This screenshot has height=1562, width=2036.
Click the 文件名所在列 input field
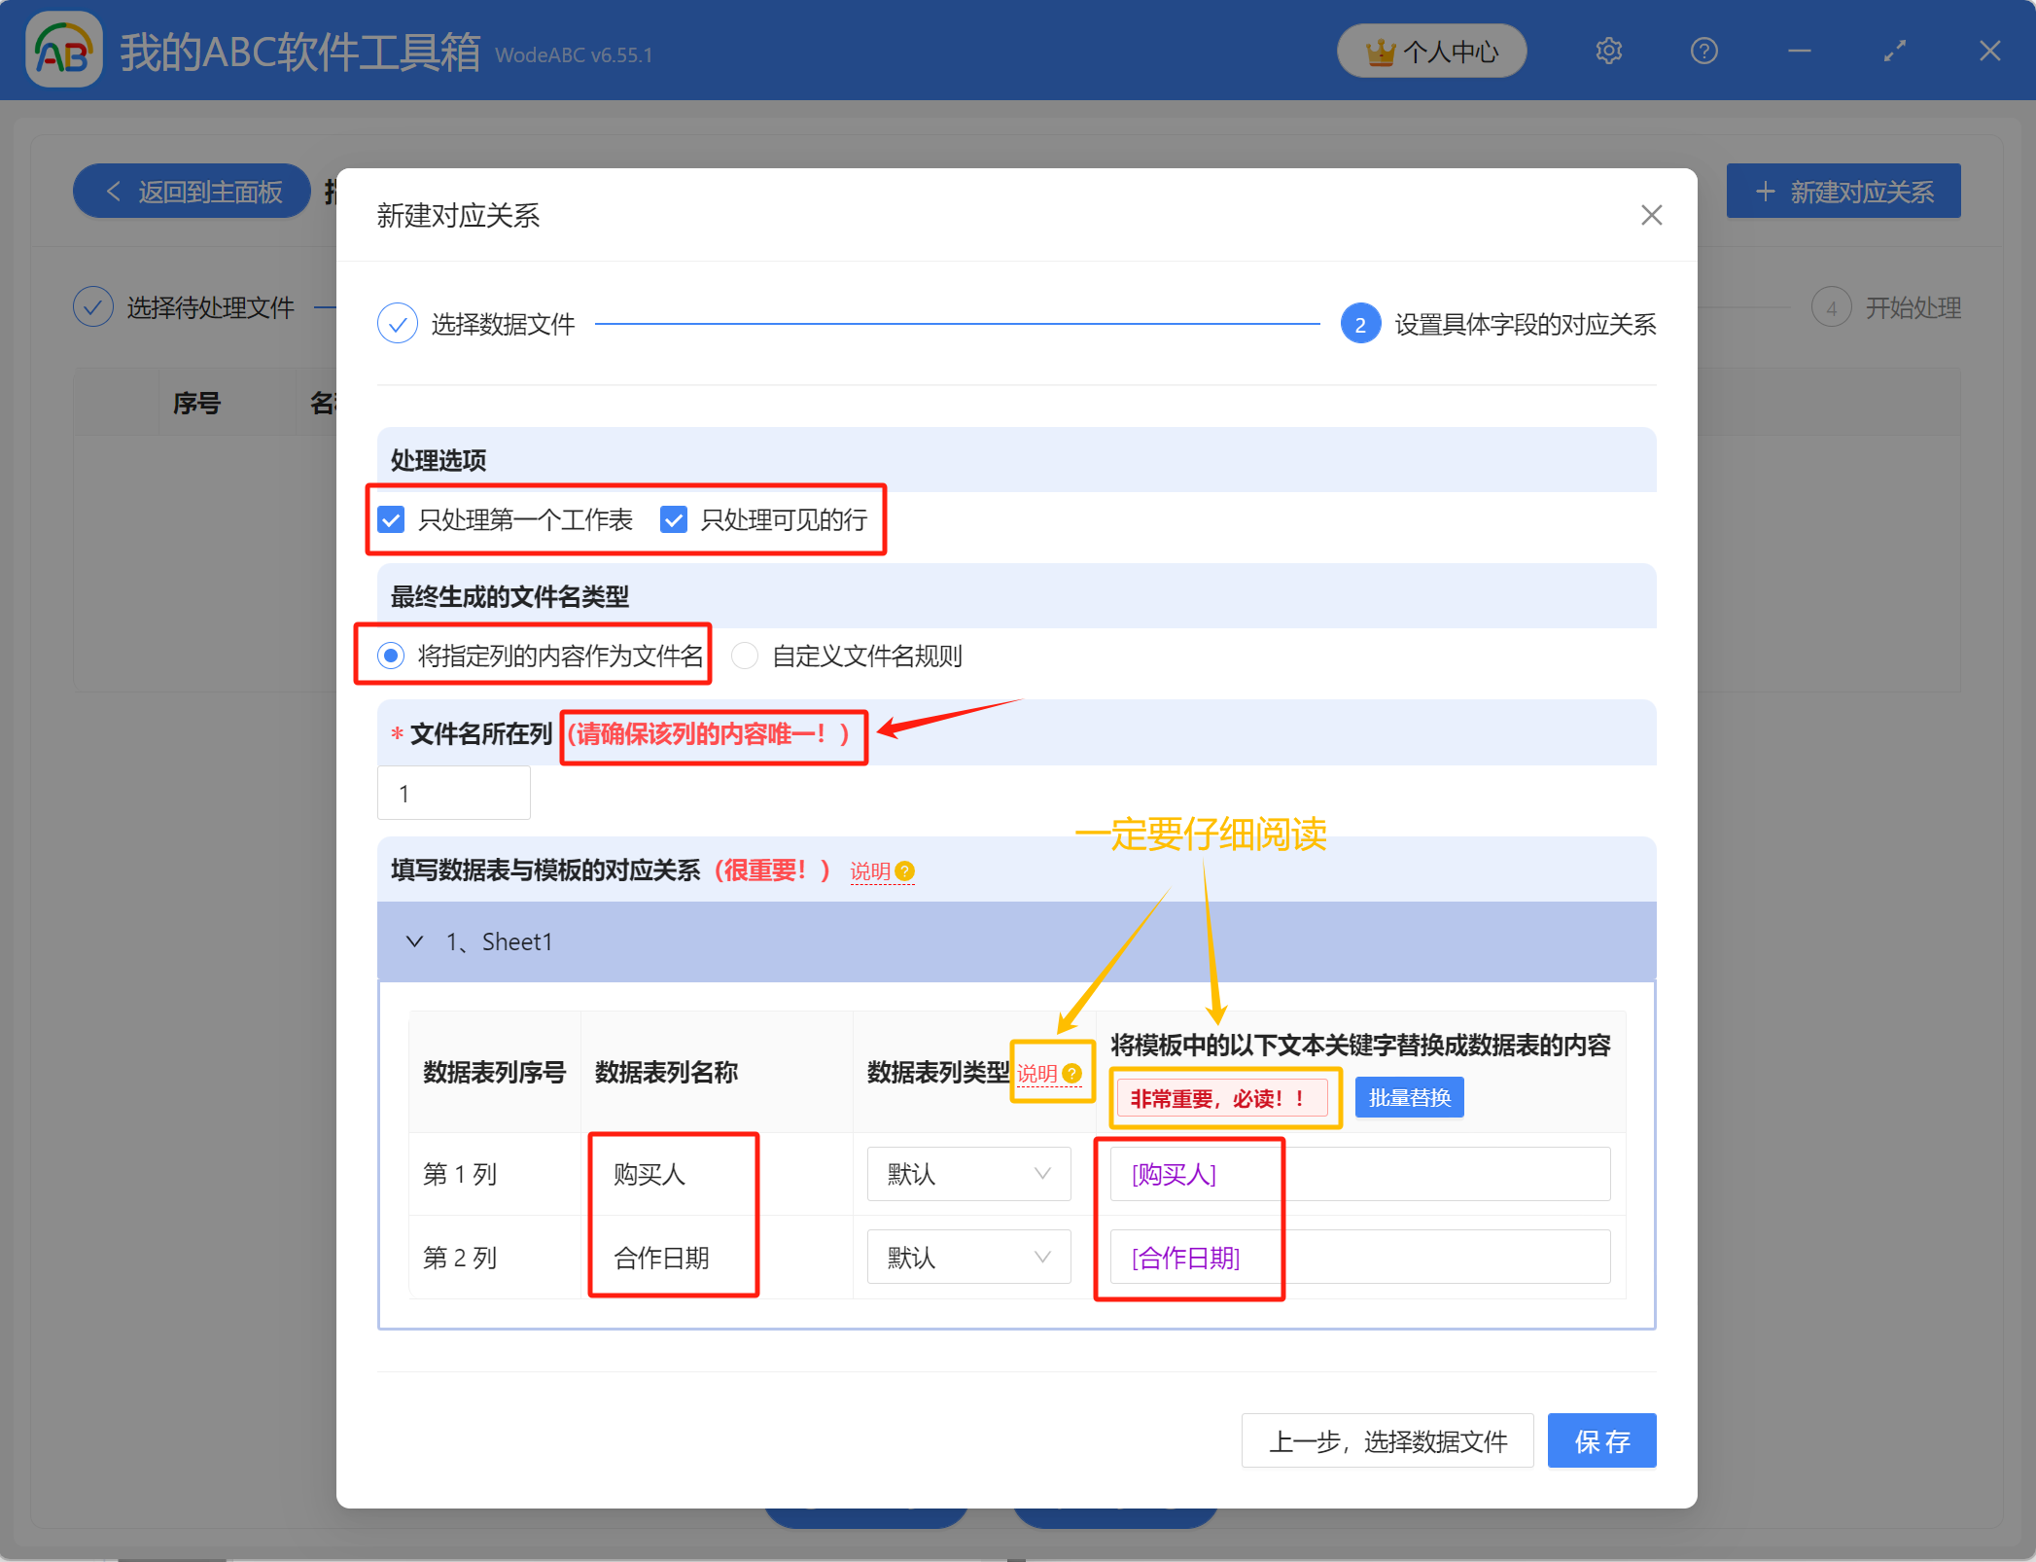[x=453, y=792]
